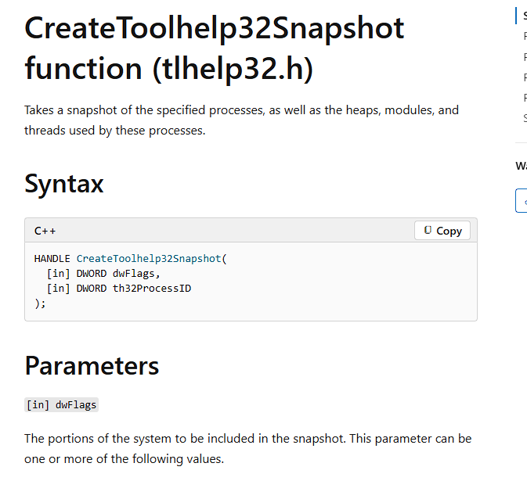Click the '[in] dwFlags' parameter label
This screenshot has width=527, height=481.
pos(62,404)
